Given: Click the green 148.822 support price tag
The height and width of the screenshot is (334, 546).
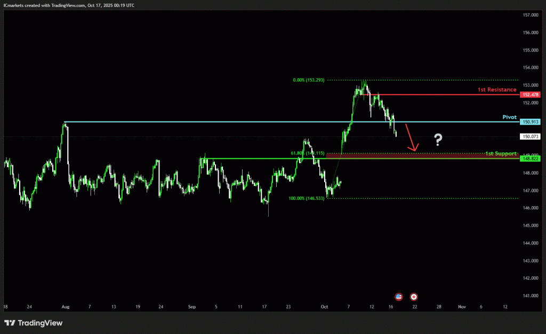Looking at the screenshot, I should (x=531, y=159).
